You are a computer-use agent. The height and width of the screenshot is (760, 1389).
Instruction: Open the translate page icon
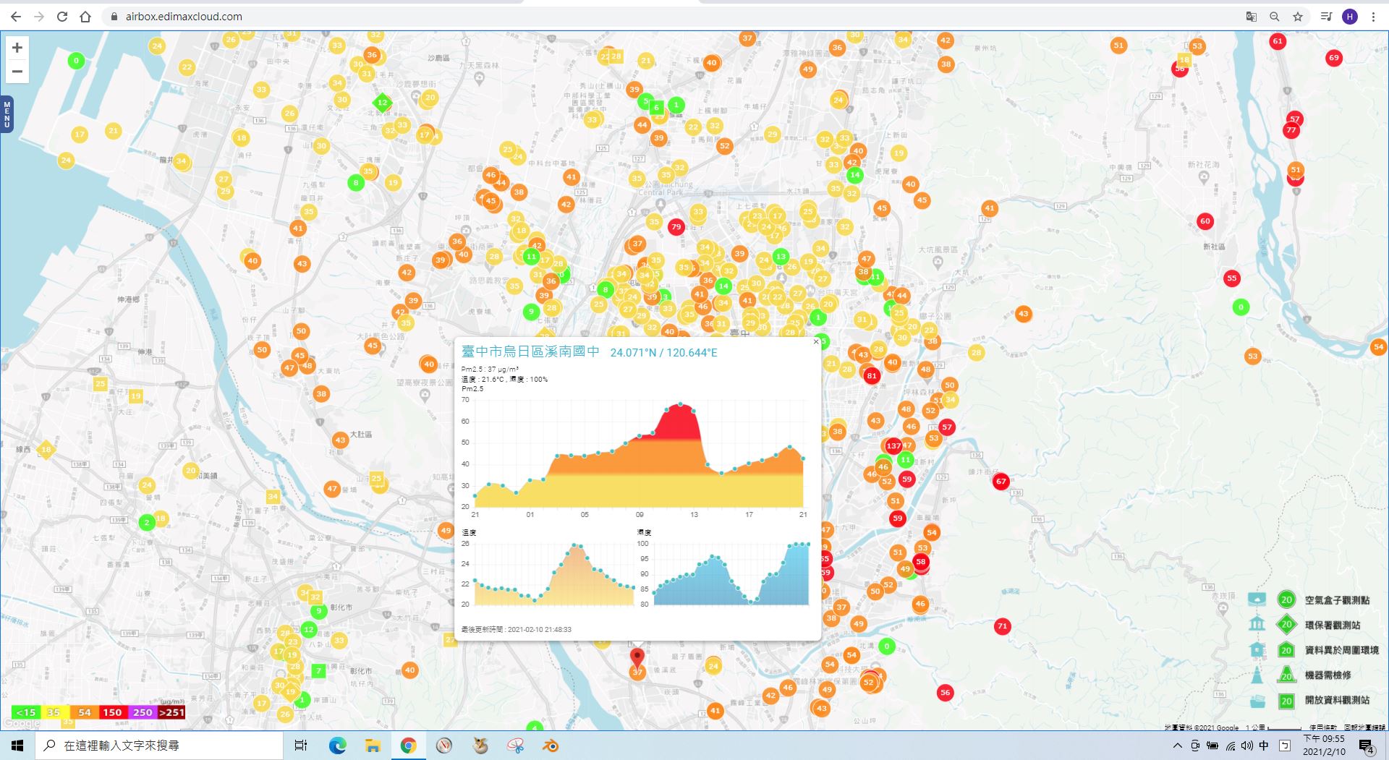coord(1251,17)
